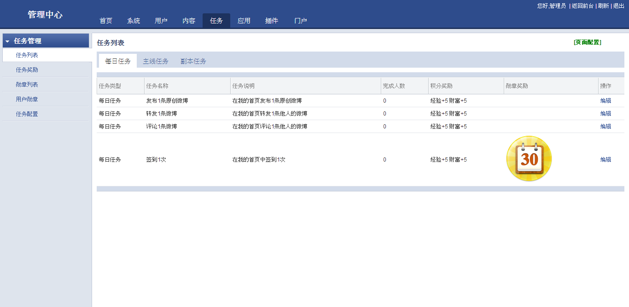Screen dimensions: 629x307
Task: Select the 用户 navigation menu
Action: point(161,21)
